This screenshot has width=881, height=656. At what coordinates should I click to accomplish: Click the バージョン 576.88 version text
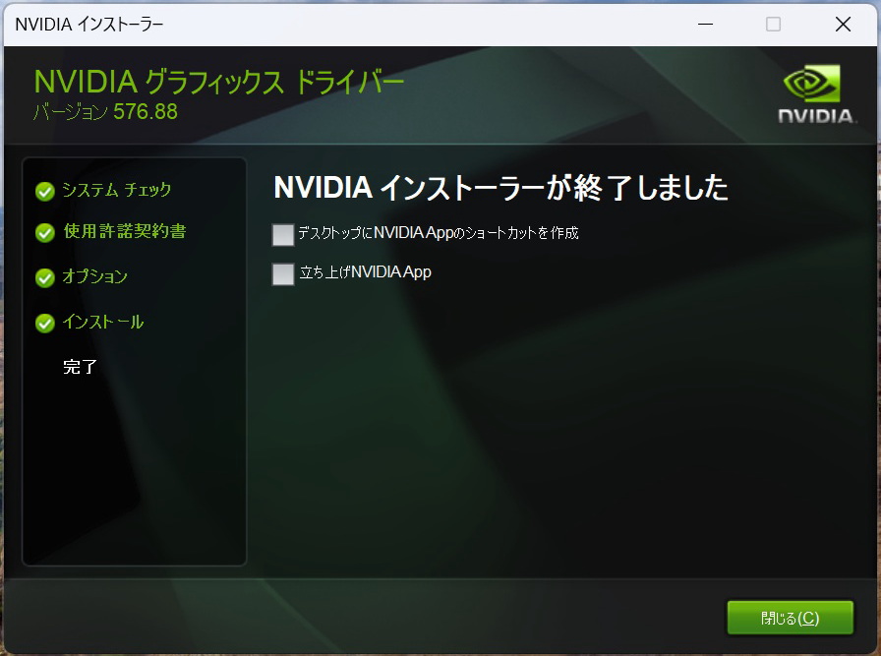tap(105, 112)
